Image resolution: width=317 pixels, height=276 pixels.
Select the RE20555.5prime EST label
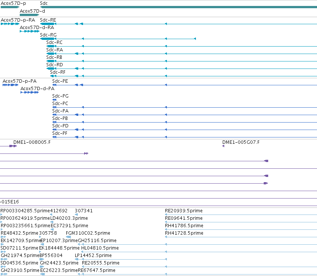coord(101,263)
